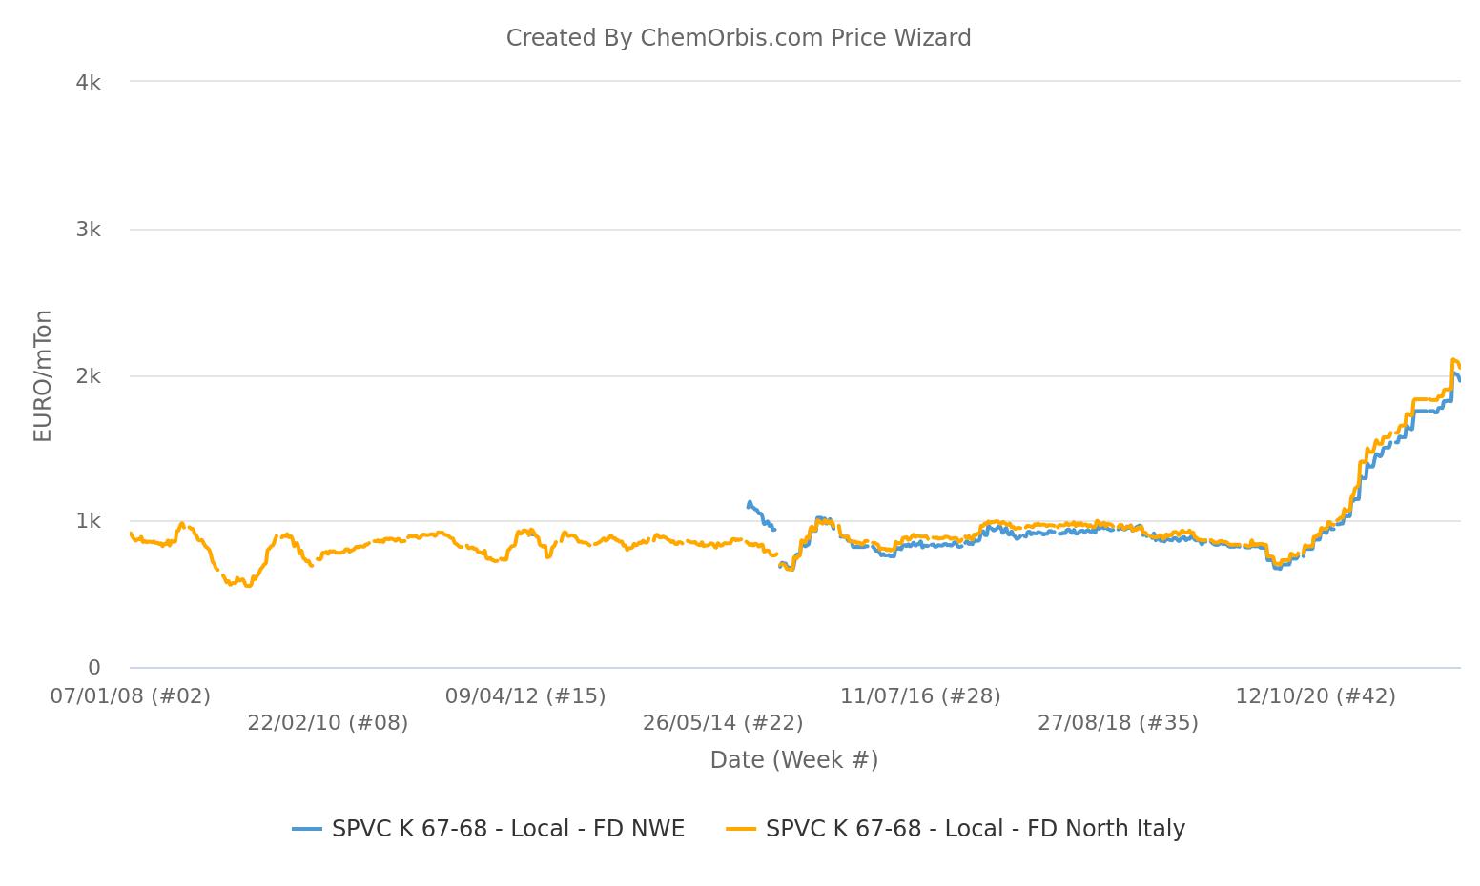Click the 26/05/14 (#22) date label

[723, 723]
